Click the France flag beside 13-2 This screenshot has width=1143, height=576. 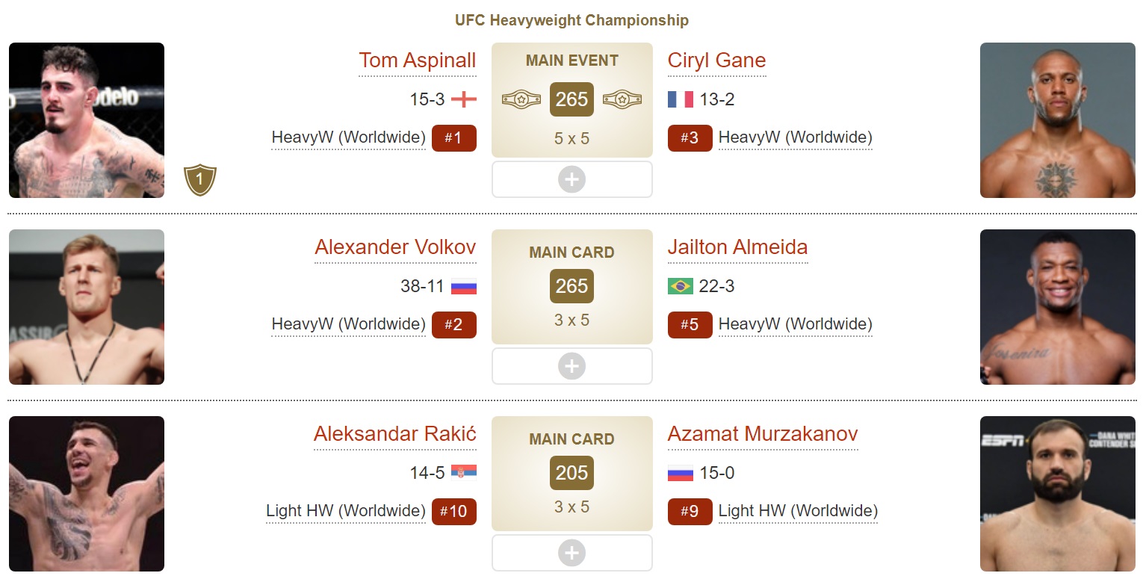click(680, 99)
